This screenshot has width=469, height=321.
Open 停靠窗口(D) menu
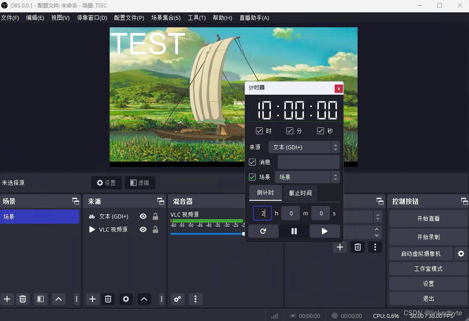(92, 18)
